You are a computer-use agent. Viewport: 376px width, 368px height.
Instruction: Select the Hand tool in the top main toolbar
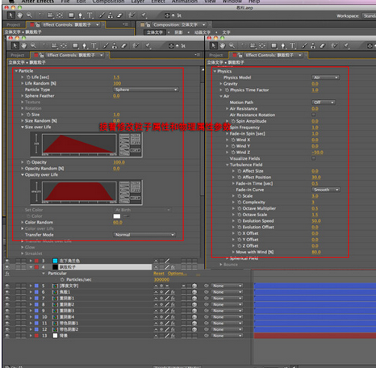coord(20,15)
